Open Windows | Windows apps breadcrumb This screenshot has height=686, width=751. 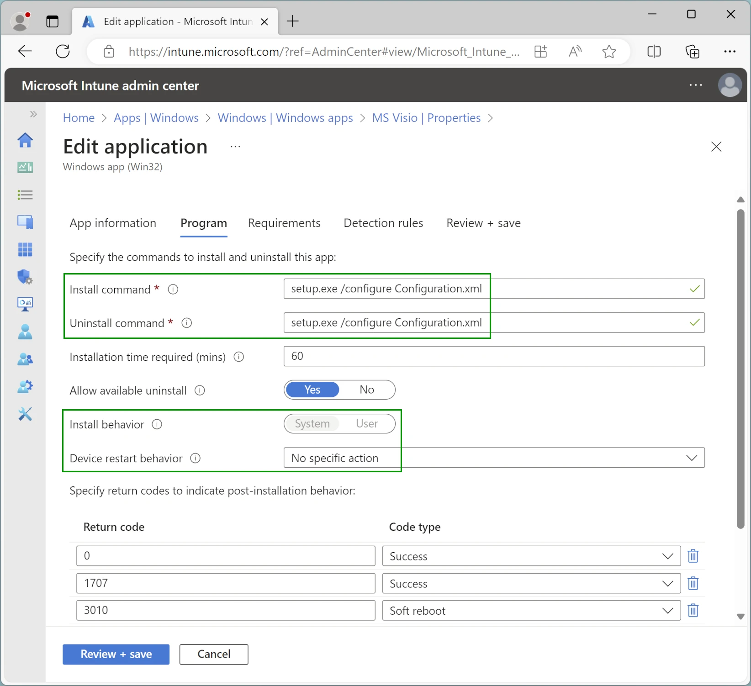point(286,118)
